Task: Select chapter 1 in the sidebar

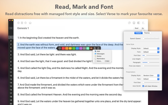Action: coord(11,37)
